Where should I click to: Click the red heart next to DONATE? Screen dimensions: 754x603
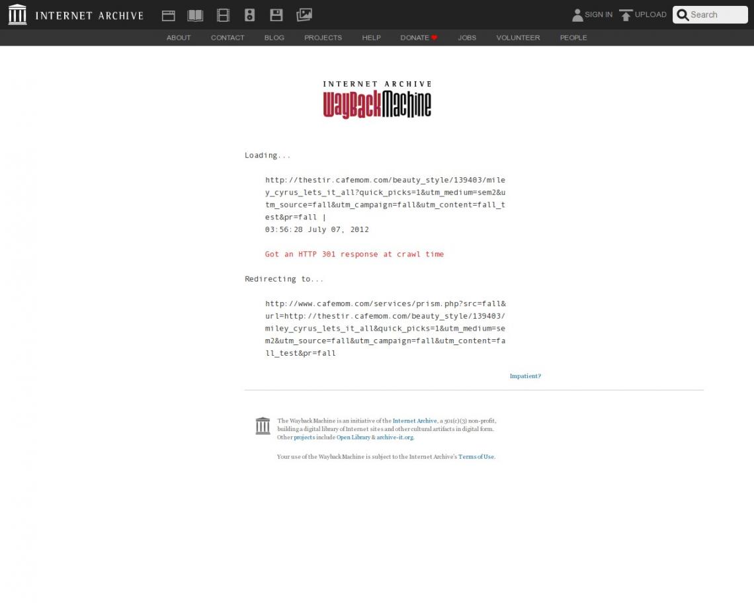click(435, 38)
